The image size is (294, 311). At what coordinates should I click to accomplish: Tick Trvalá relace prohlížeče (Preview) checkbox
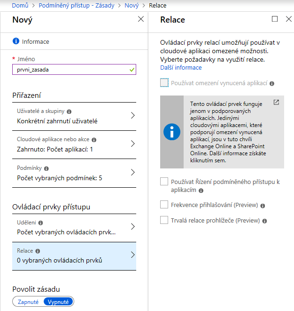click(164, 220)
